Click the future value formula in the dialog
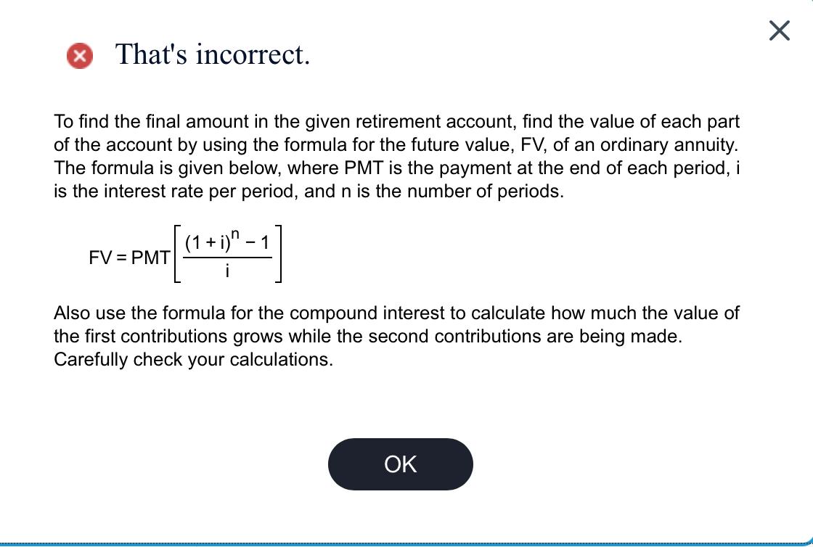This screenshot has height=547, width=813. point(185,254)
